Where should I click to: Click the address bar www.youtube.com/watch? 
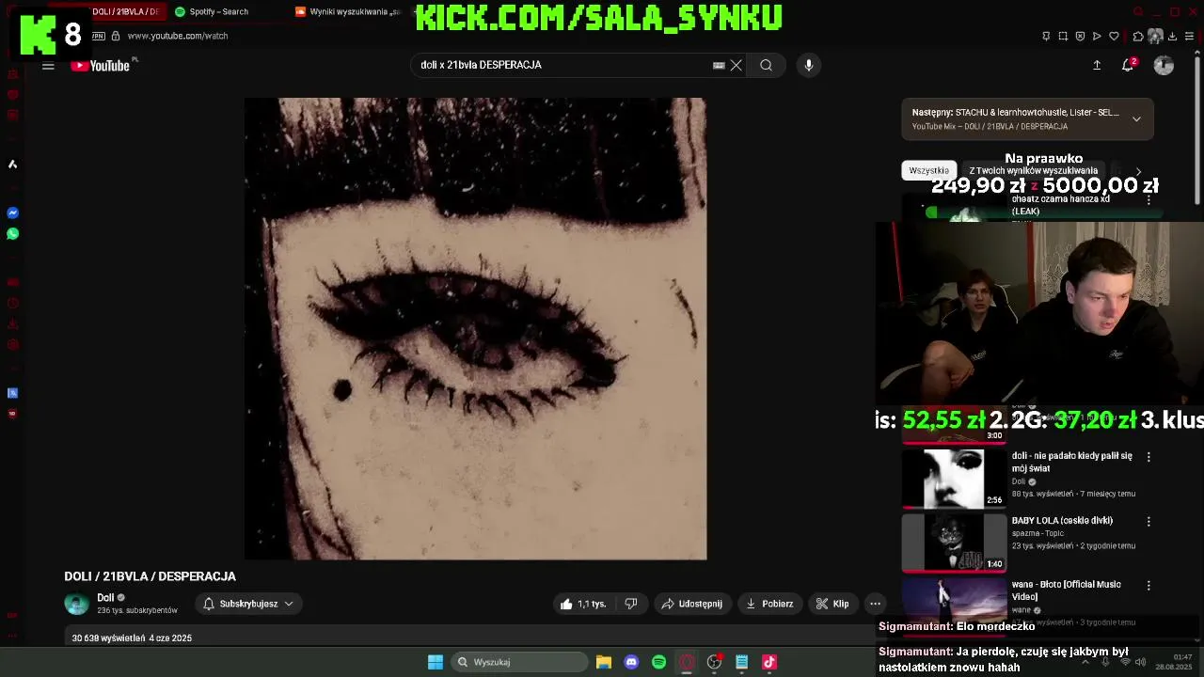point(178,36)
